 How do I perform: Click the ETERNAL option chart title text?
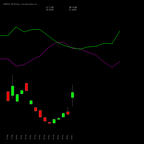[20, 4]
